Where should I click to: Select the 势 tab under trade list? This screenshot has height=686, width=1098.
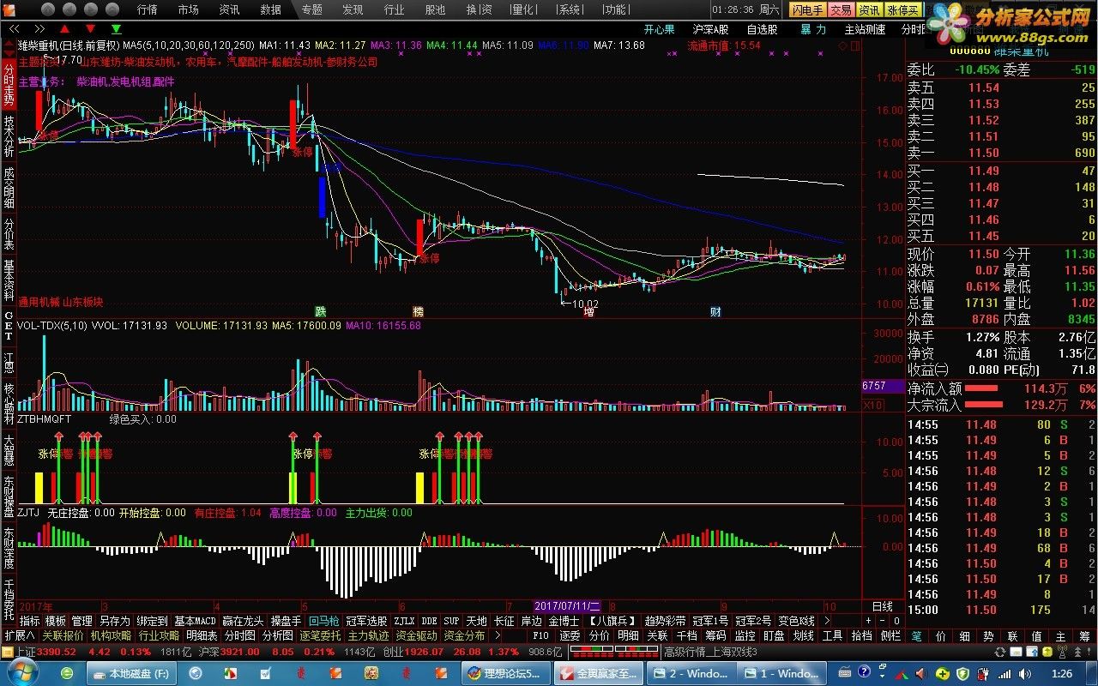[x=988, y=637]
